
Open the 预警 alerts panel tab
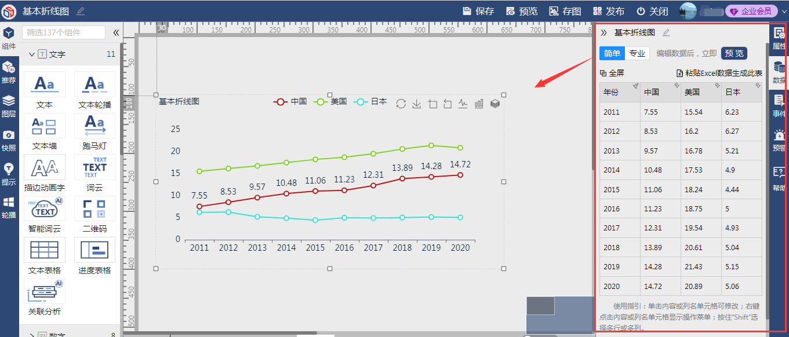779,140
